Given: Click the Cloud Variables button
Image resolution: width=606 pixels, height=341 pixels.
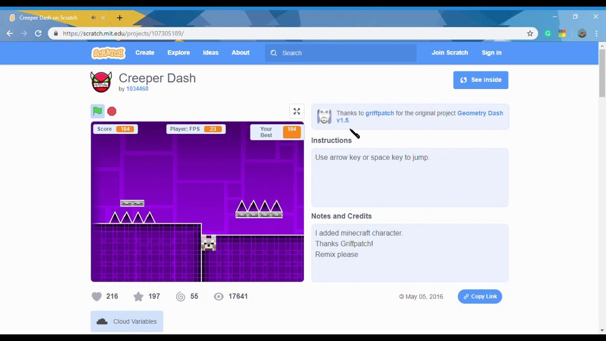Looking at the screenshot, I should coord(127,322).
